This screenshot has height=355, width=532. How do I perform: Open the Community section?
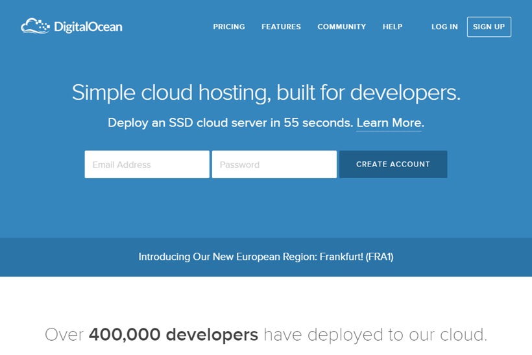click(341, 27)
